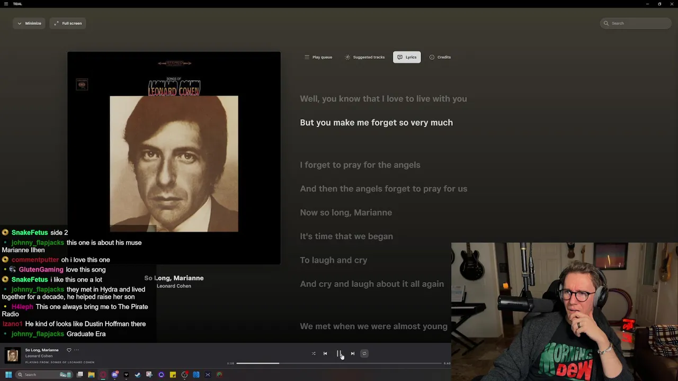The image size is (678, 381).
Task: Toggle shuffle mode
Action: pos(314,353)
